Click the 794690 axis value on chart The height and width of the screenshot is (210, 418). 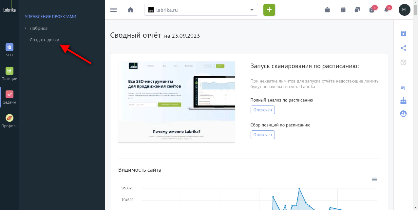point(127,200)
